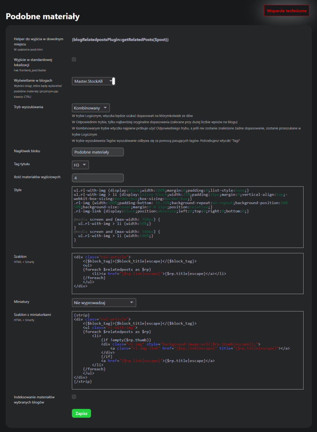Screen dimensions: 317x432
Task: Click the Miniatury field label
Action: click(x=21, y=302)
